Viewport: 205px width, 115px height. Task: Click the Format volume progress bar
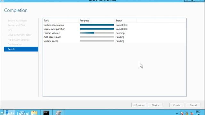click(97, 33)
